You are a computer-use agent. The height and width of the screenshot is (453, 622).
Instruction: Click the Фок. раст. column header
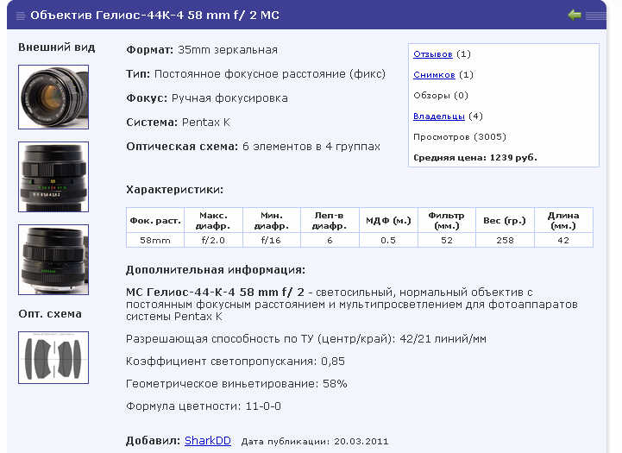(154, 220)
